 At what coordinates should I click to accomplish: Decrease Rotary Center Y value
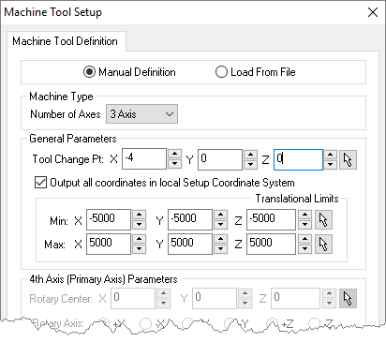click(245, 303)
